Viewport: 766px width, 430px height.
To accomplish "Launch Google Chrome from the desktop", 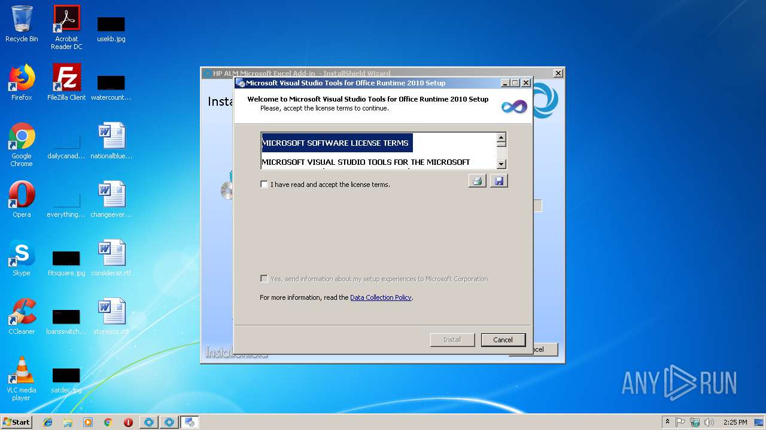I will (22, 145).
